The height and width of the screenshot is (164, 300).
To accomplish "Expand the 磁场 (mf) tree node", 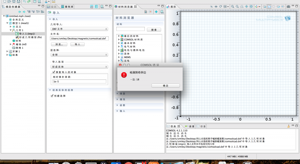I will [x=11, y=44].
